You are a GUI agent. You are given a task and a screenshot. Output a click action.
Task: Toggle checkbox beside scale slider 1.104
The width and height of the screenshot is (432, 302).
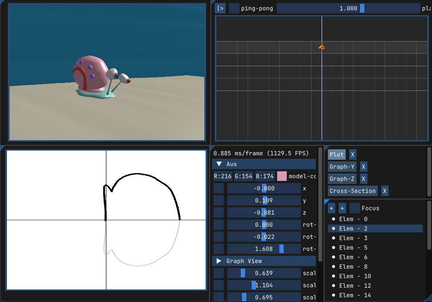pos(219,285)
